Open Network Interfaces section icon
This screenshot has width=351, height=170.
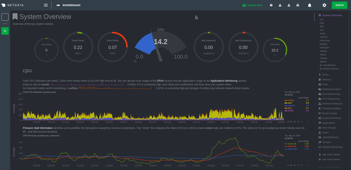(x=320, y=104)
